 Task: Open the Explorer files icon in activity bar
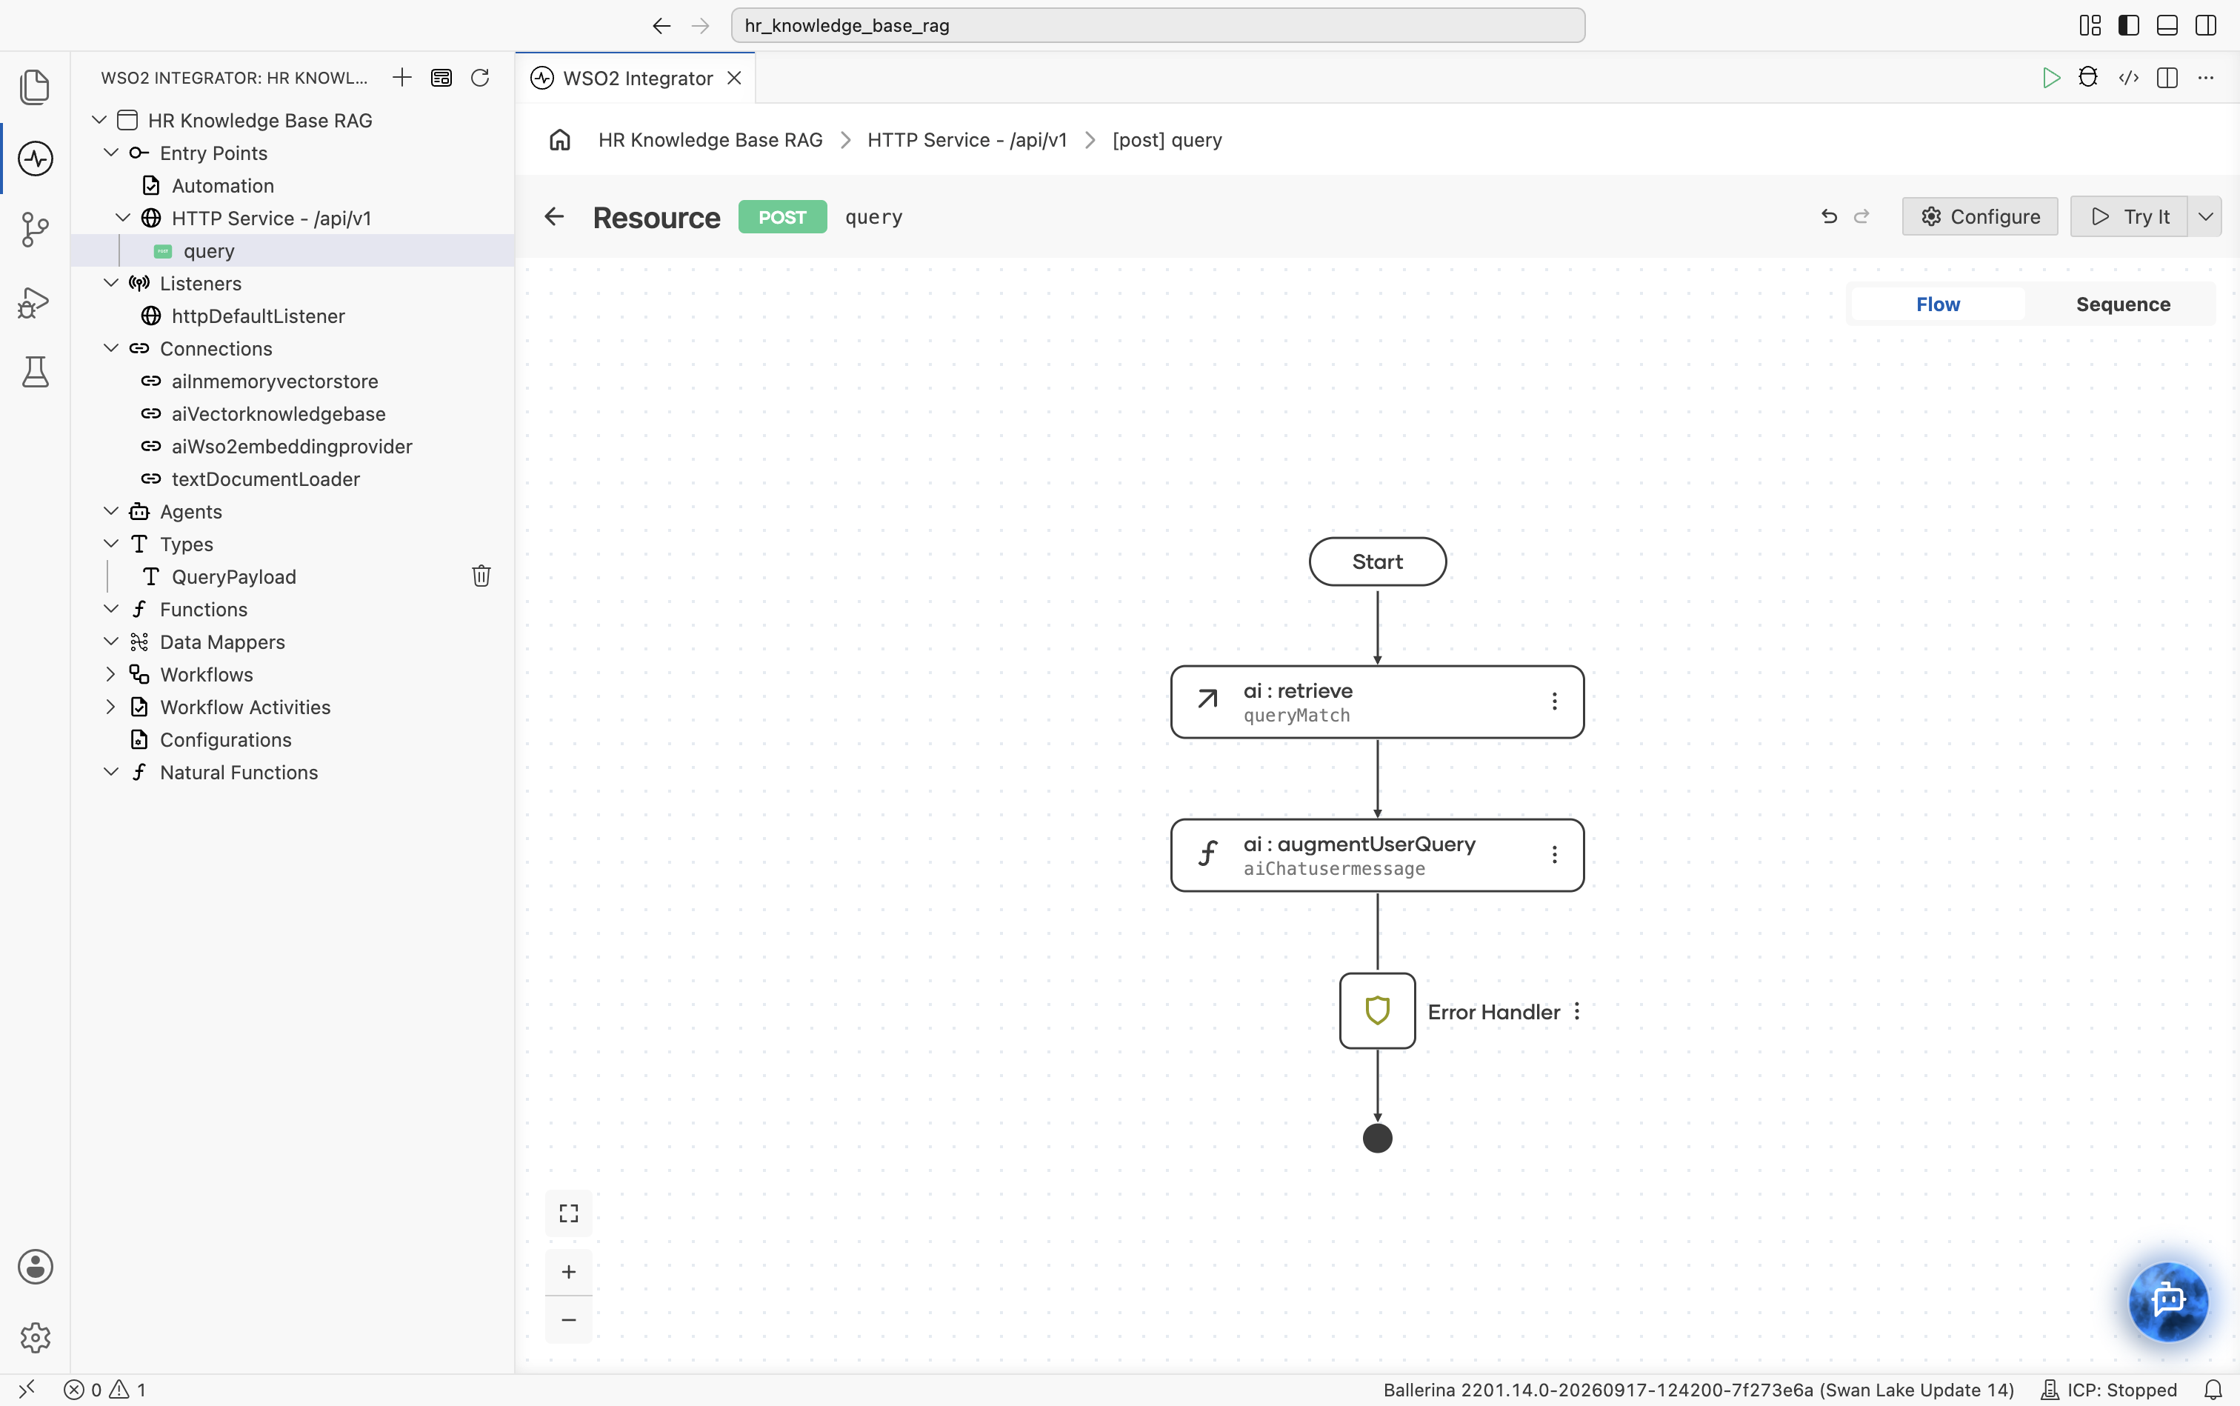pyautogui.click(x=34, y=87)
